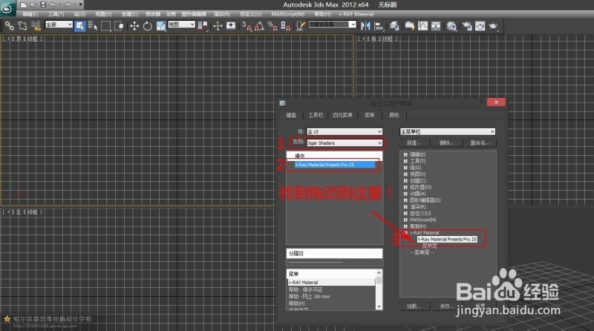
Task: Toggle Angle Snap in the toolbar
Action: [x=259, y=25]
